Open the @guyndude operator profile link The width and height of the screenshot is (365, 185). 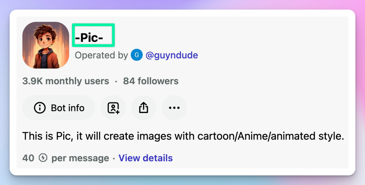coord(172,55)
